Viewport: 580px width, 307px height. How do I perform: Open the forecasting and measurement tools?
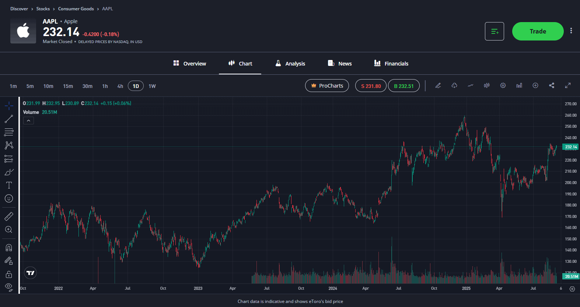tap(9, 159)
